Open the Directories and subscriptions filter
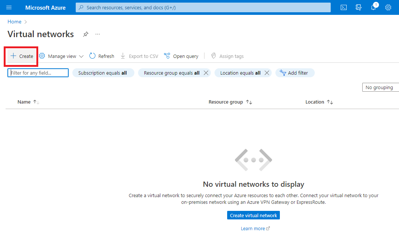Screen dimensions: 399x235 pos(358,7)
